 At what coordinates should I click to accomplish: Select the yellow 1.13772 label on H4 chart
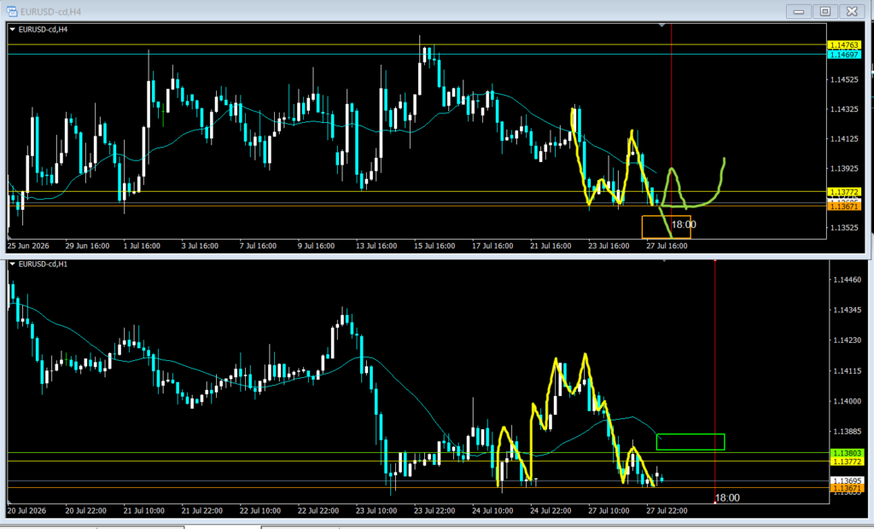click(844, 192)
